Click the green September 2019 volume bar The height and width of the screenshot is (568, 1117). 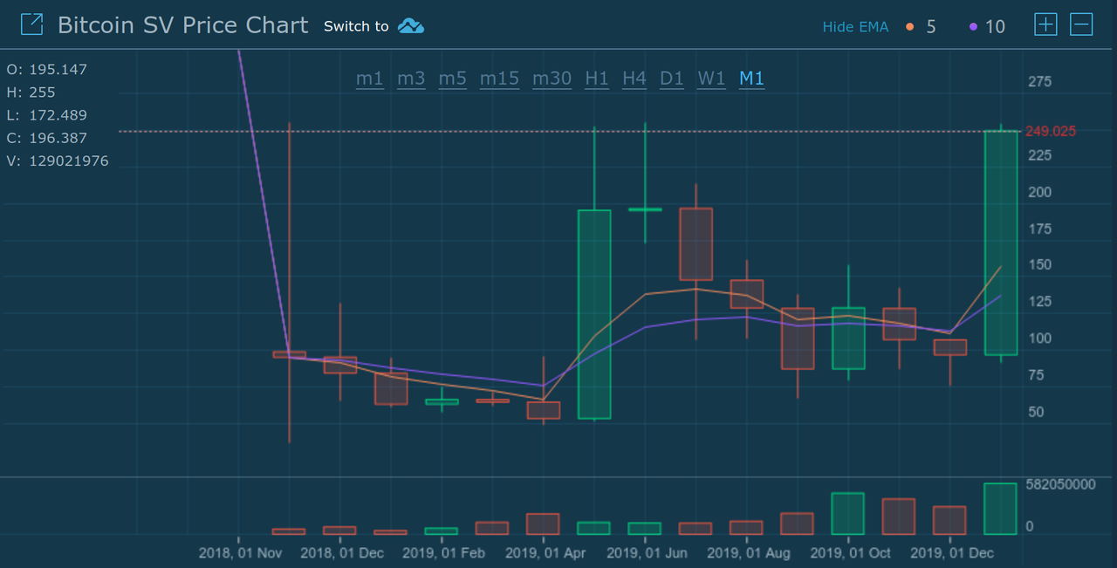848,514
